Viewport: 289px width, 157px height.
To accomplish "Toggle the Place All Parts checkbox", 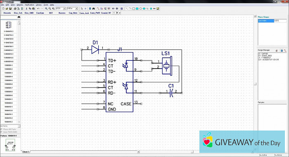I will (2, 129).
